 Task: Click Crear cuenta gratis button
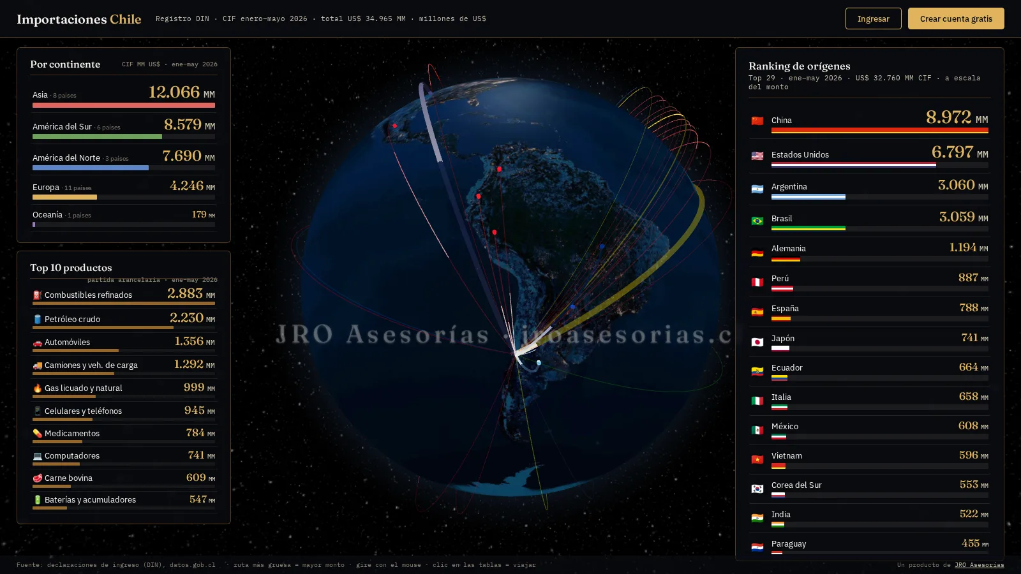tap(956, 18)
